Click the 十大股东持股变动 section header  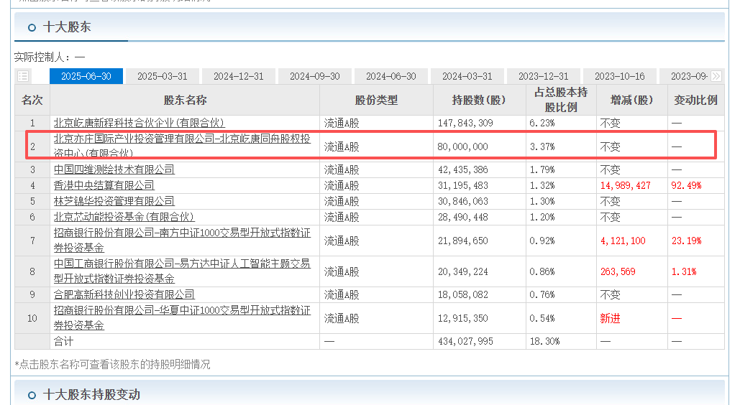(91, 395)
